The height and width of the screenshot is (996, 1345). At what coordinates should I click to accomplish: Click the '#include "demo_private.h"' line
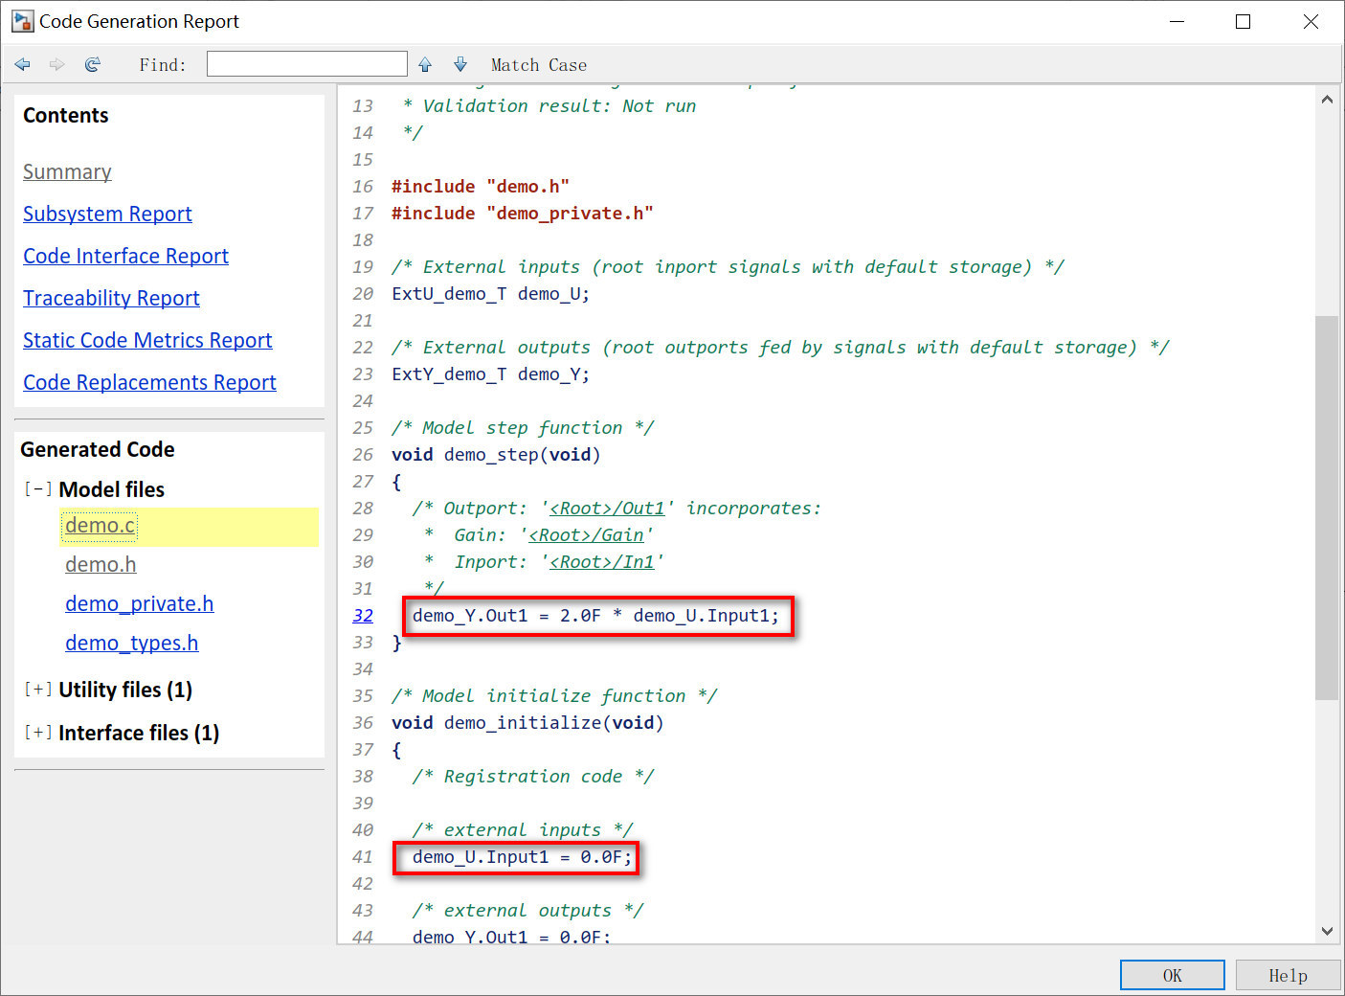click(523, 214)
